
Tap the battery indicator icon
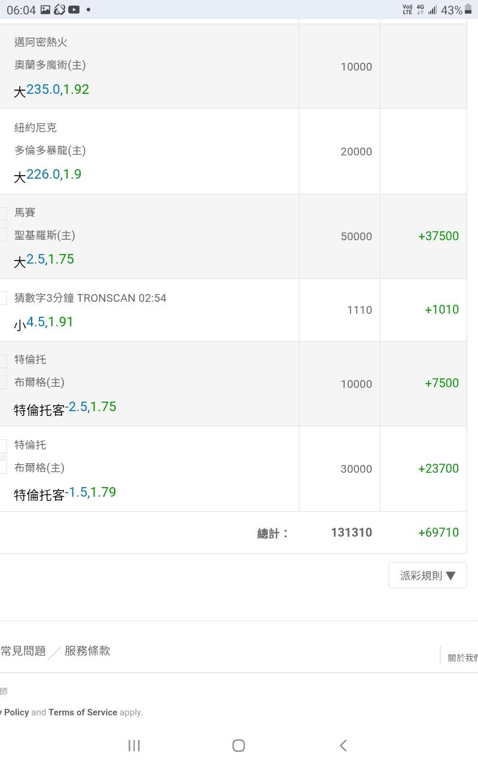point(470,10)
